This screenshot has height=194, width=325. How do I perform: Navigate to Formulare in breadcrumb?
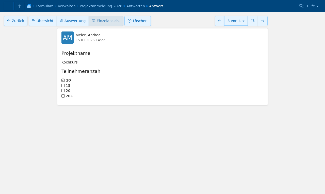[x=44, y=6]
